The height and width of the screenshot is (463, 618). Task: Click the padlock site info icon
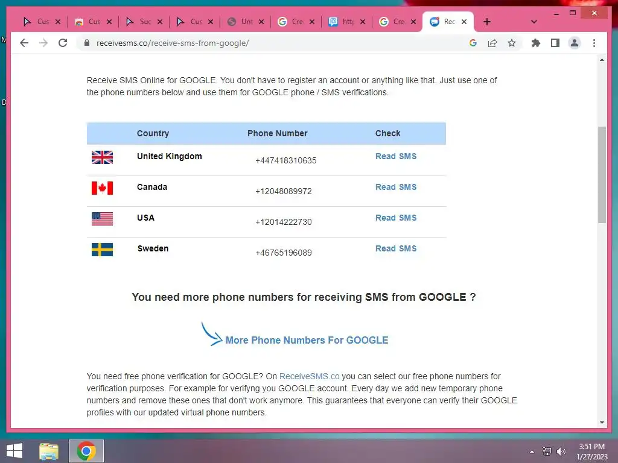[87, 43]
